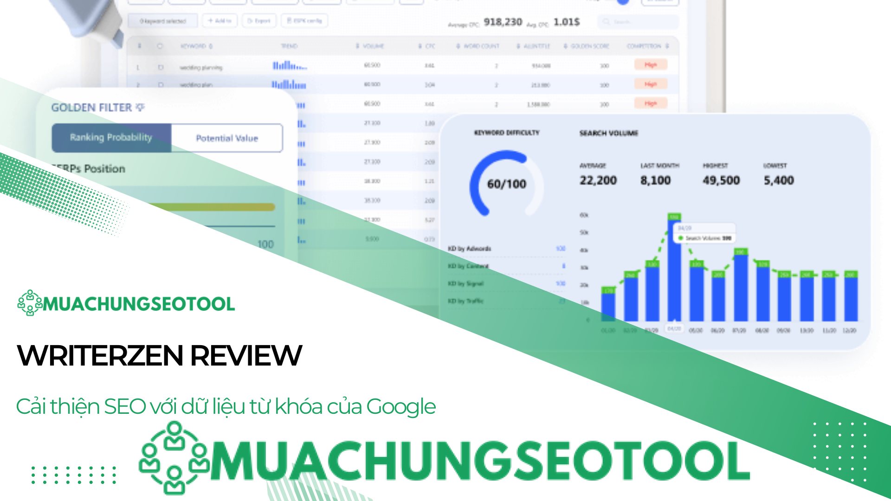Click the search magnifier icon top right
The width and height of the screenshot is (891, 501).
[606, 21]
